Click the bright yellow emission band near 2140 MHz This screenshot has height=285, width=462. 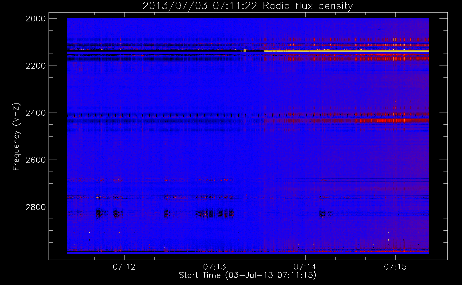click(346, 51)
